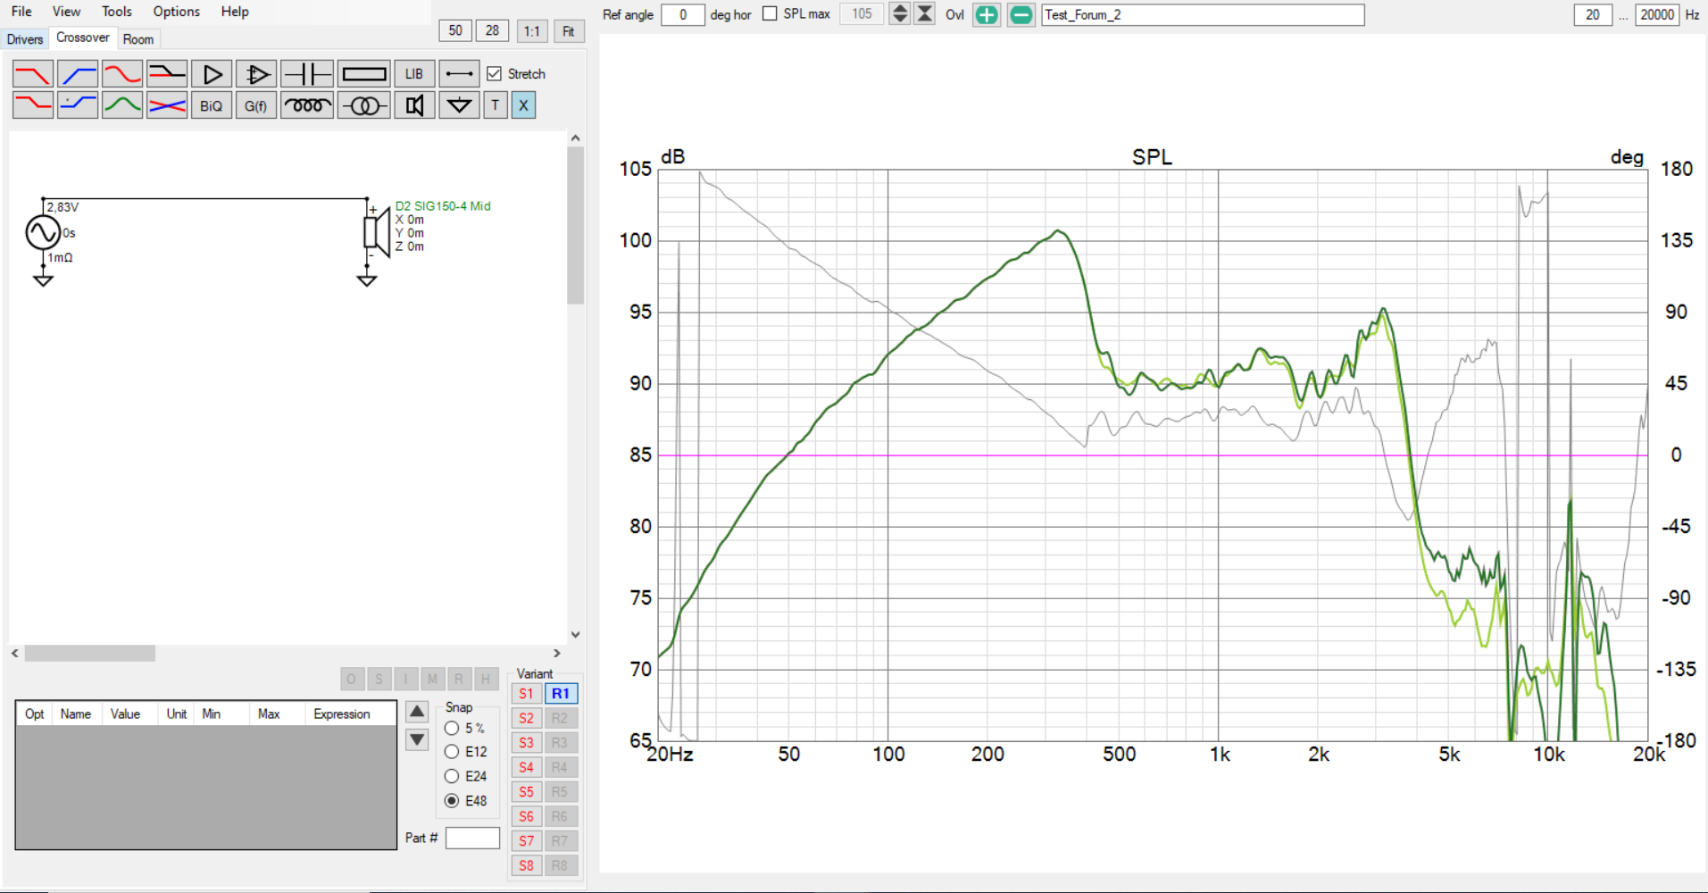Click the SPL max stepper arrows
The height and width of the screenshot is (893, 1708).
(900, 13)
